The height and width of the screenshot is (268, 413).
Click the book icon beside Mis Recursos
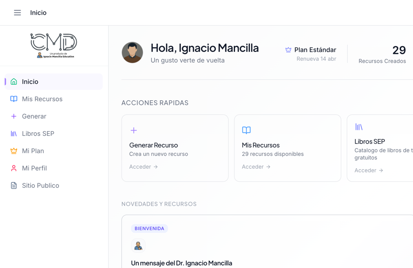coord(14,99)
